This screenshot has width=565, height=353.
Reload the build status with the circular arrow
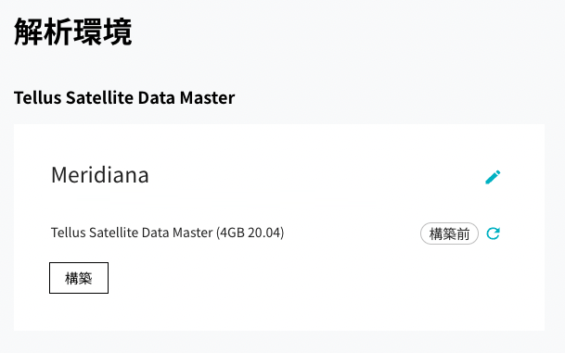click(x=493, y=233)
